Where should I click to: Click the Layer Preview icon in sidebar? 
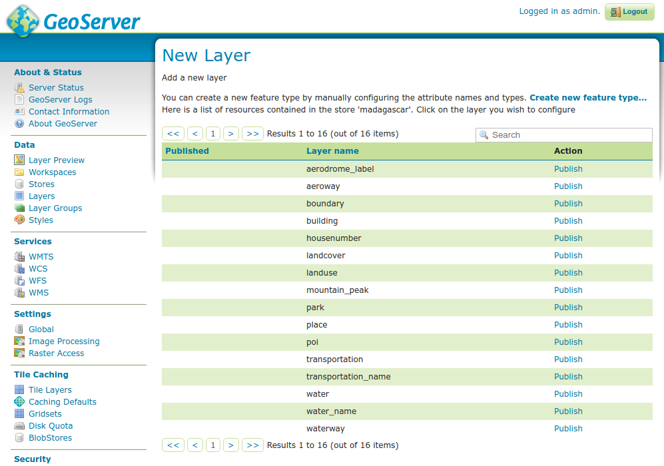click(19, 160)
